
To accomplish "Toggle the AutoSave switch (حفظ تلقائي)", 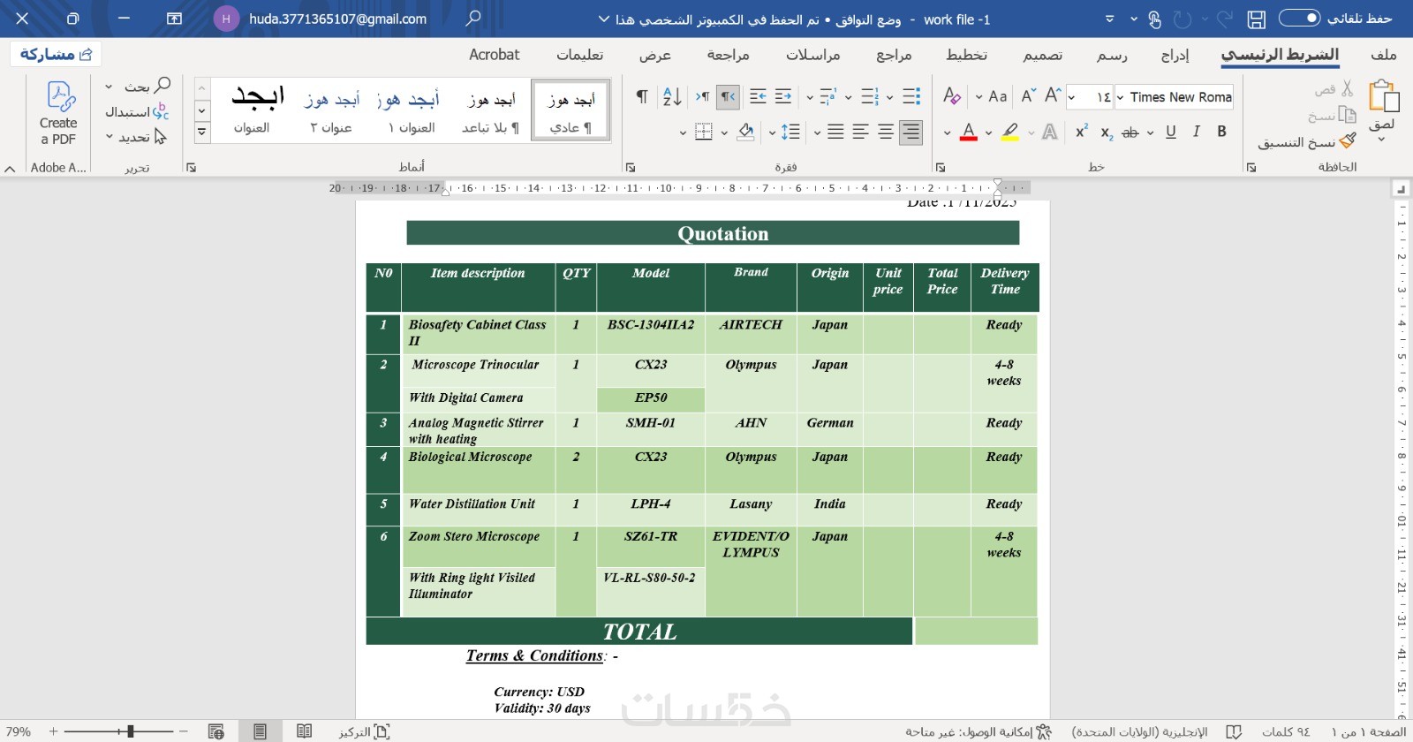I will pos(1299,19).
